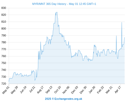
Task: Select the Feb 22 date label
Action: click(x=100, y=90)
